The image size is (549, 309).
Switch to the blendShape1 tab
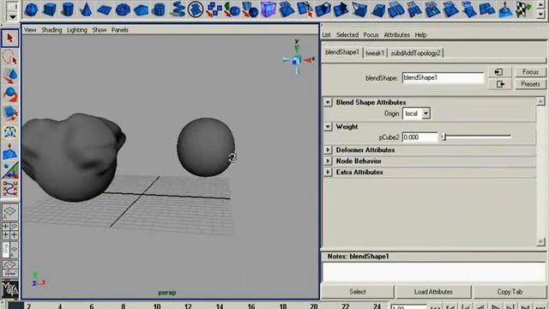pos(342,52)
